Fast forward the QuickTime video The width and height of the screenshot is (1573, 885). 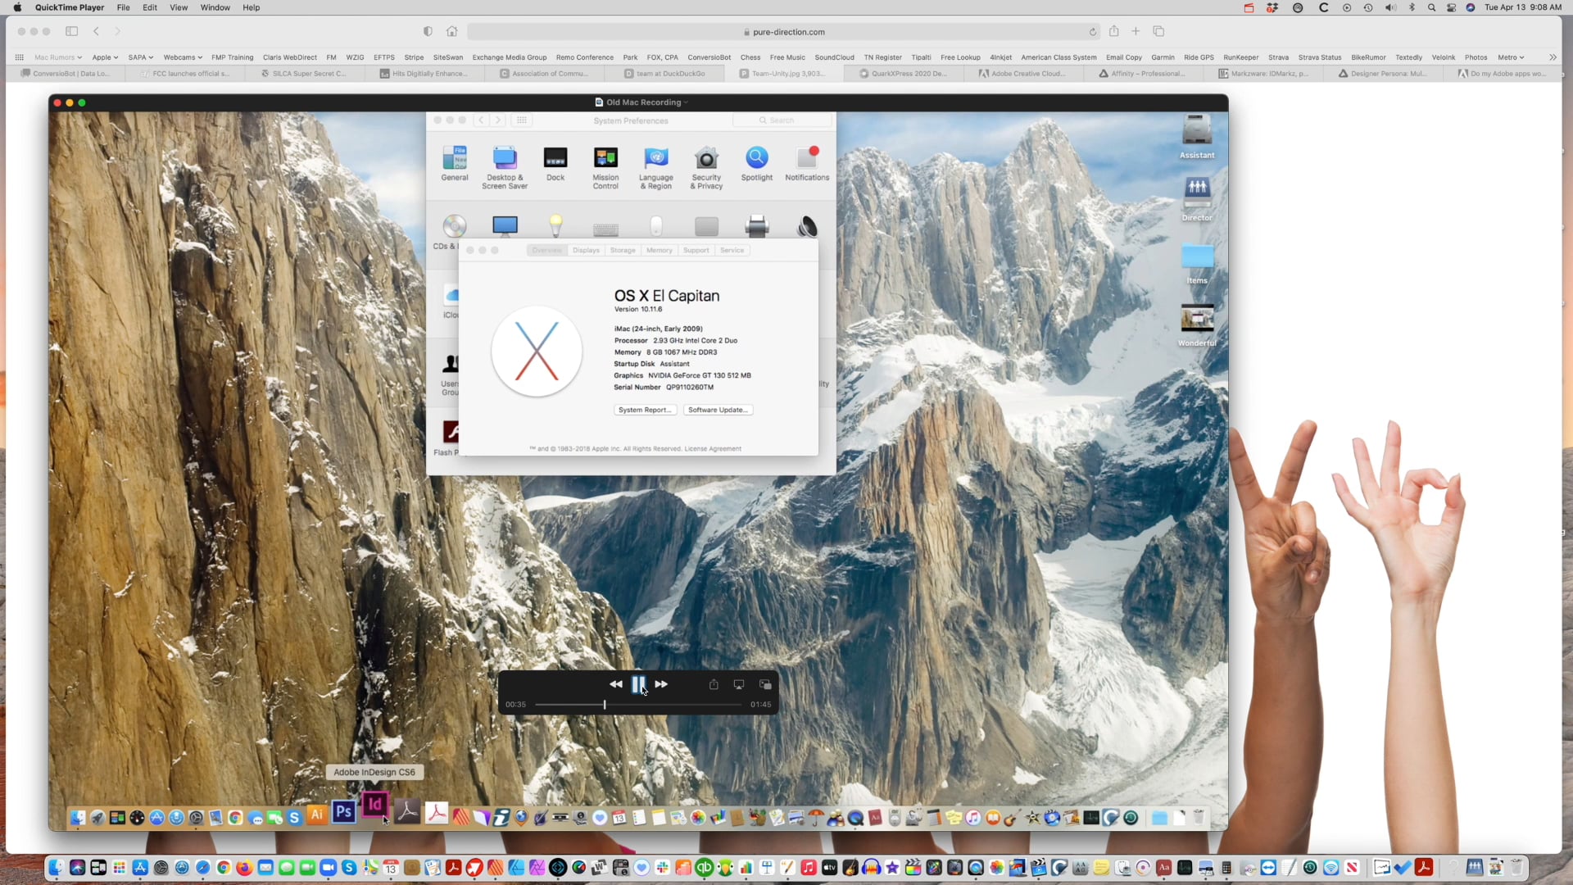[661, 684]
